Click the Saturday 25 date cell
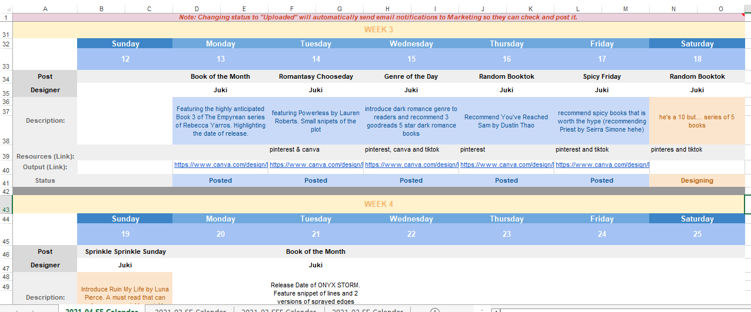 point(697,234)
